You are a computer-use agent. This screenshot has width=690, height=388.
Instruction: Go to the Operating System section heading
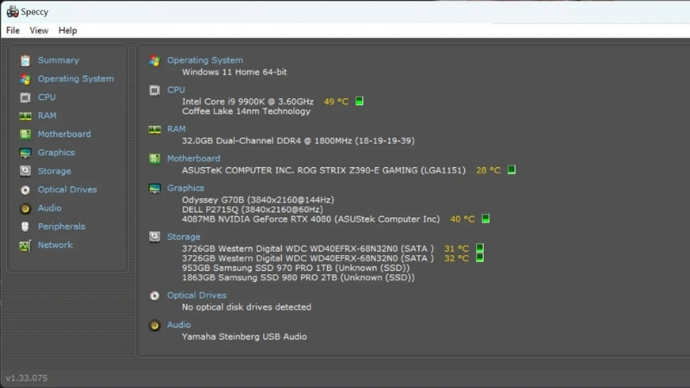point(204,60)
